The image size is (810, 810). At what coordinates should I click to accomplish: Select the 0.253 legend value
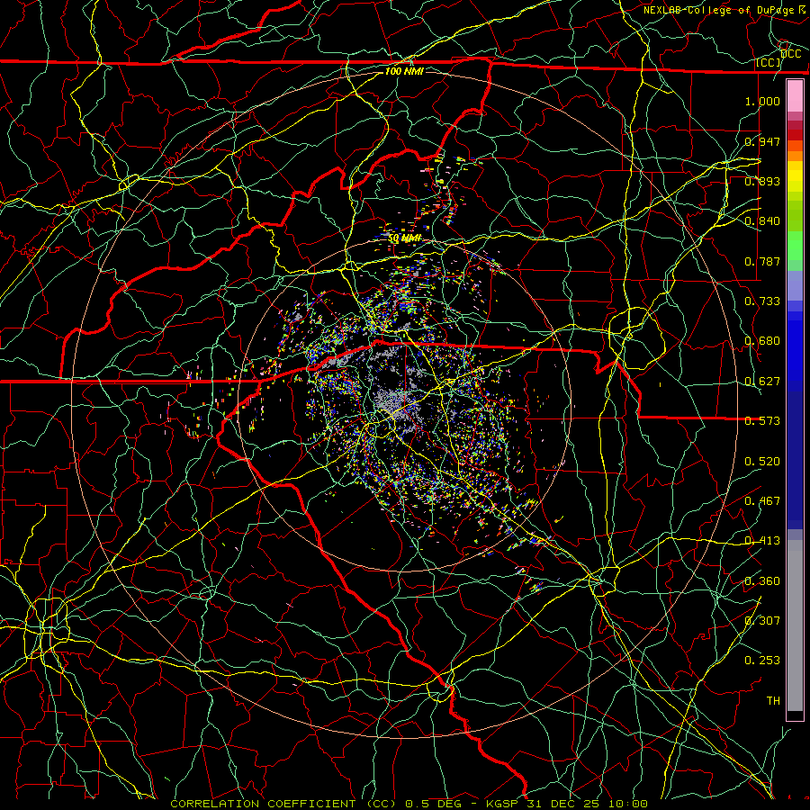click(762, 661)
